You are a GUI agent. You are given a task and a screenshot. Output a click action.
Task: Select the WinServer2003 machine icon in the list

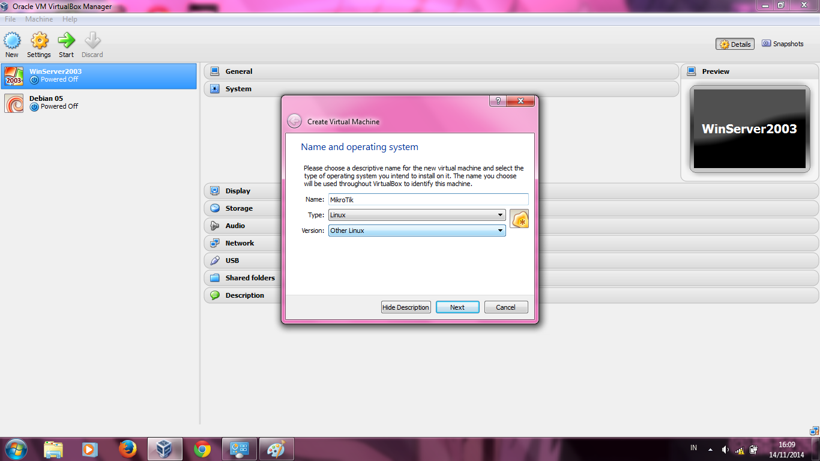14,76
